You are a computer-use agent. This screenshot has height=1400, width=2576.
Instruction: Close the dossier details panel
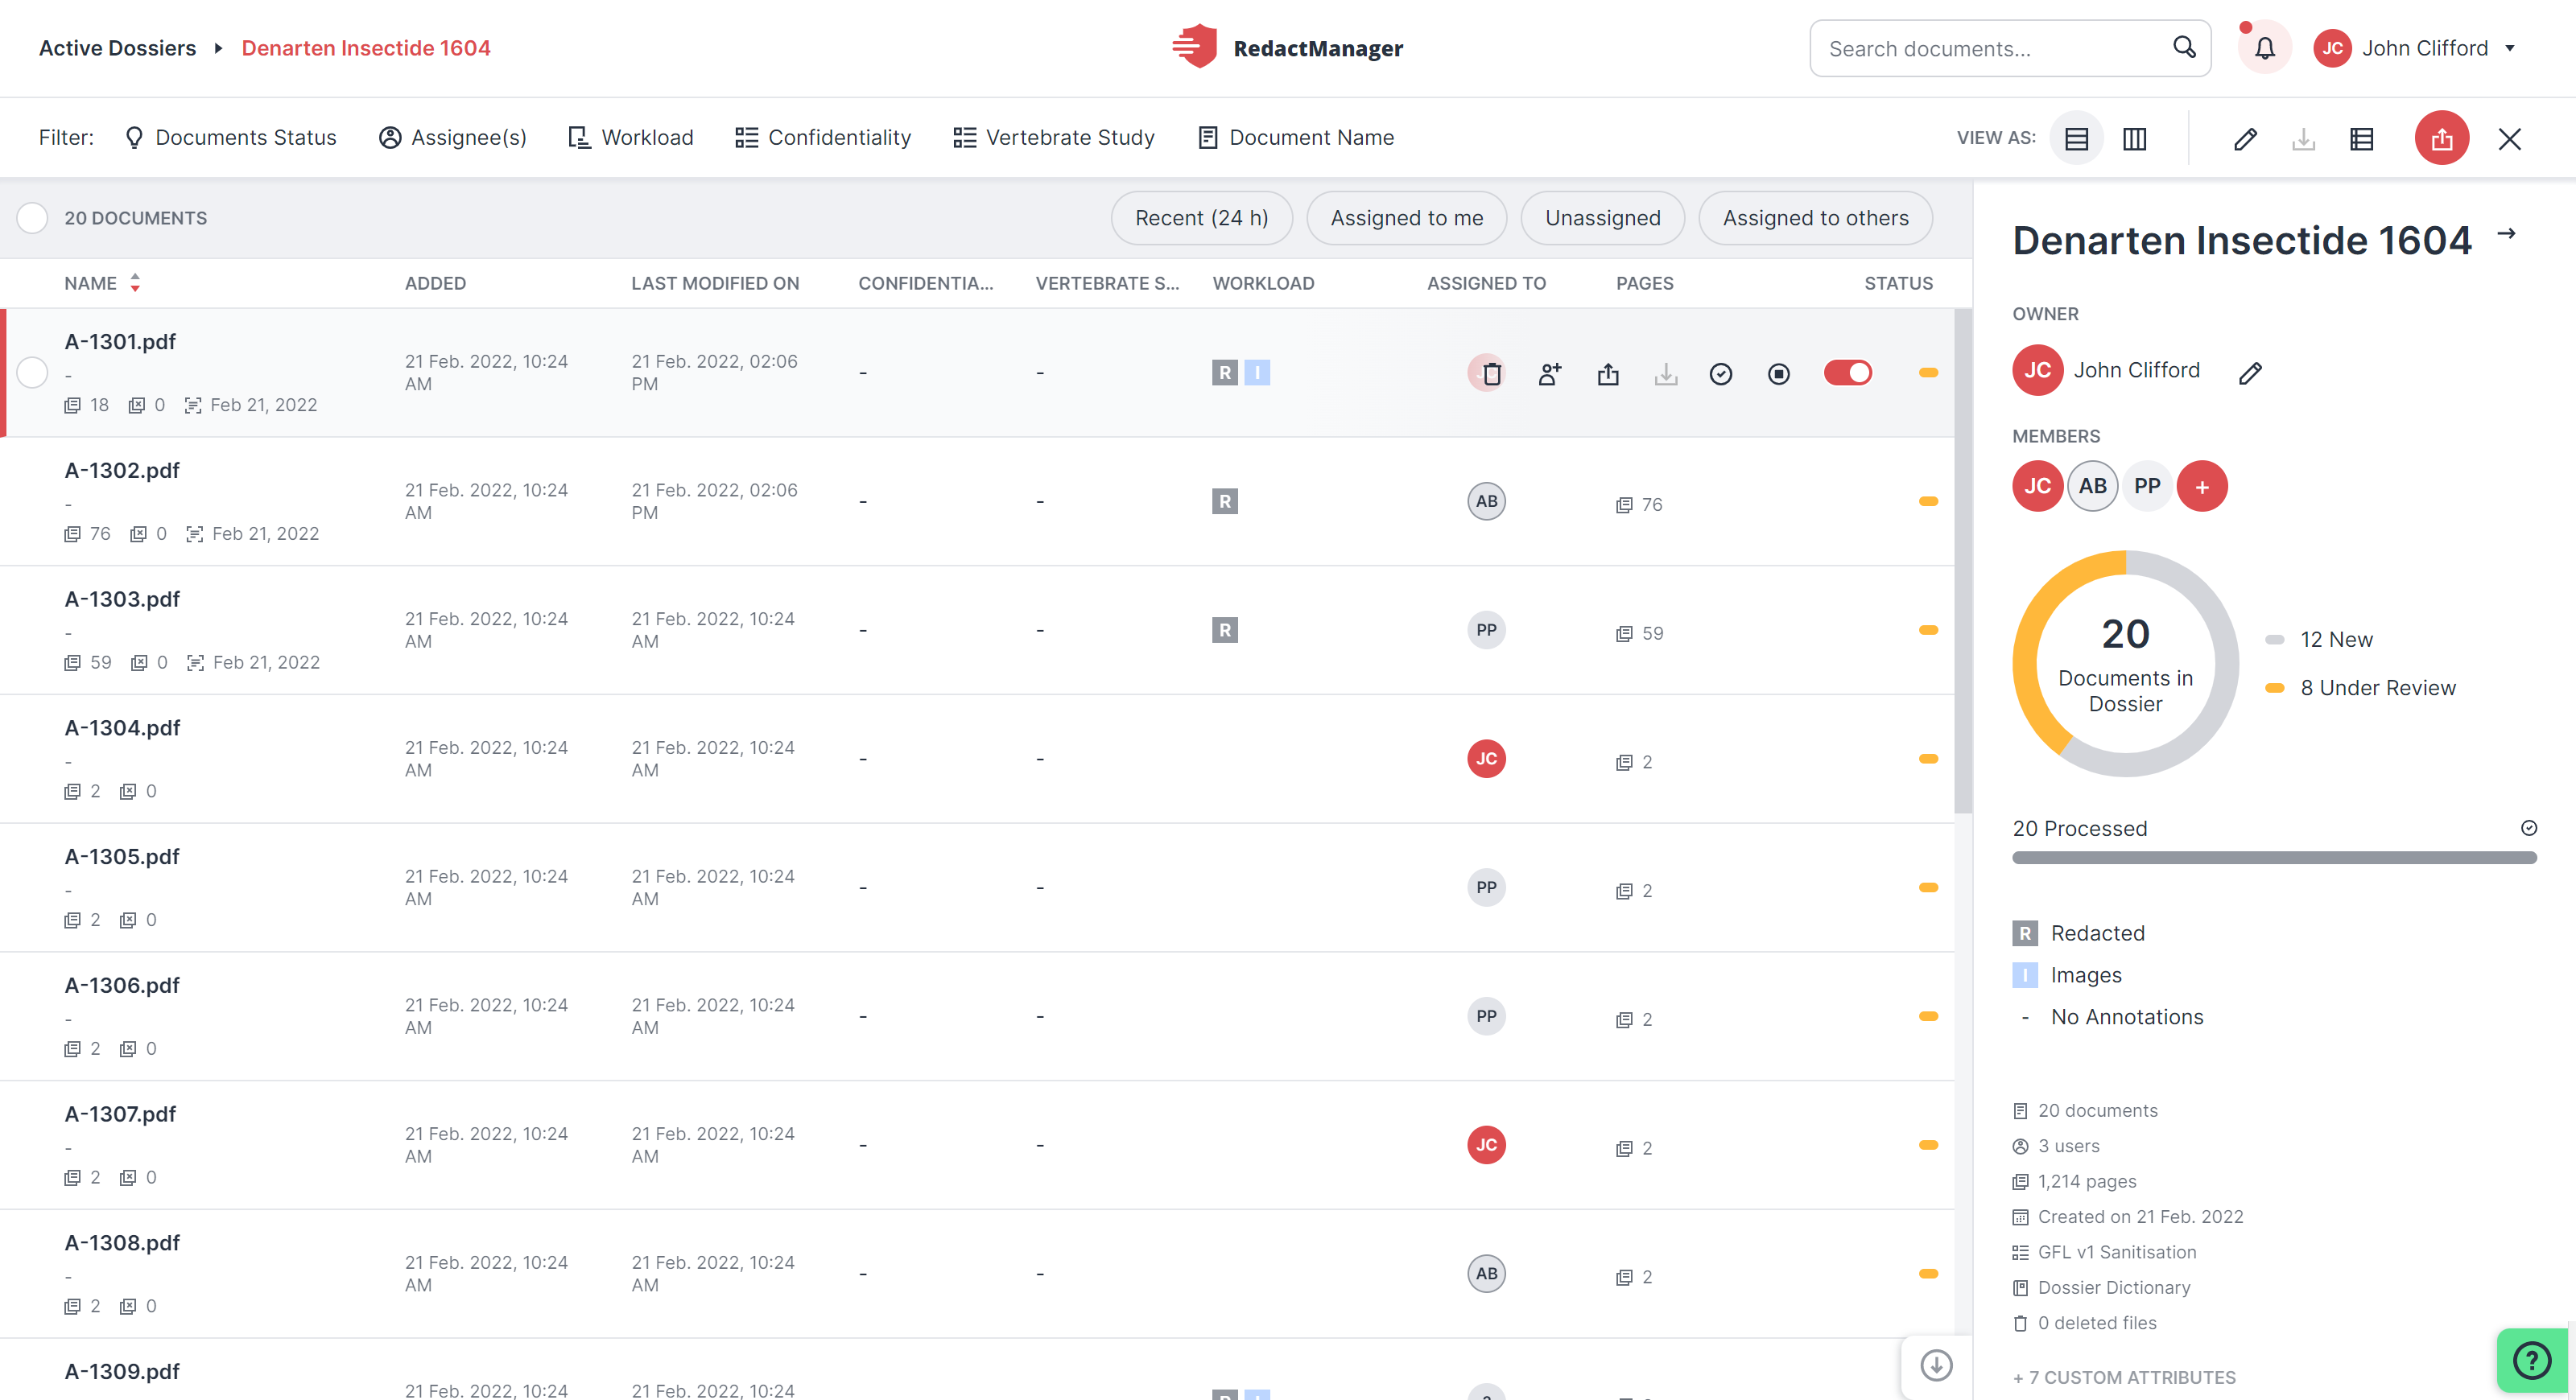pyautogui.click(x=2509, y=138)
